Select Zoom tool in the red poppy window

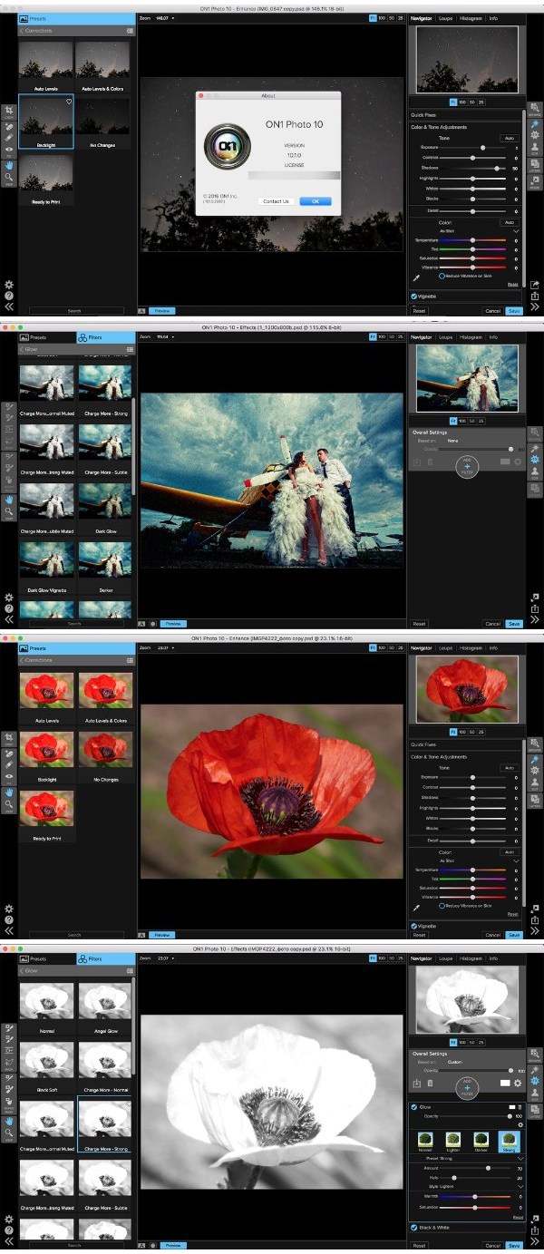click(9, 805)
